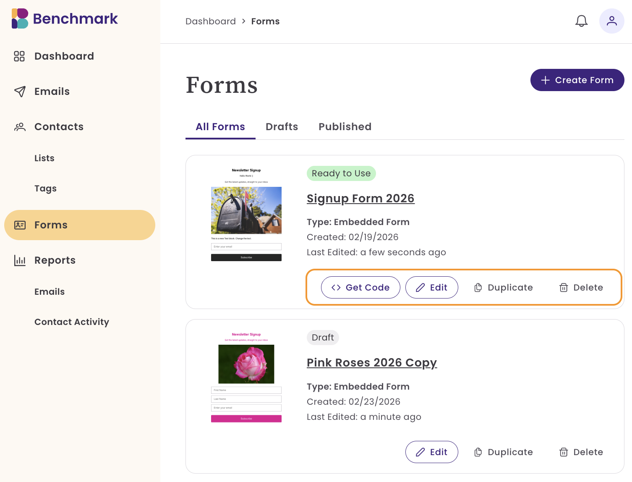The width and height of the screenshot is (632, 482).
Task: Click the Get Code brackets icon
Action: (336, 288)
